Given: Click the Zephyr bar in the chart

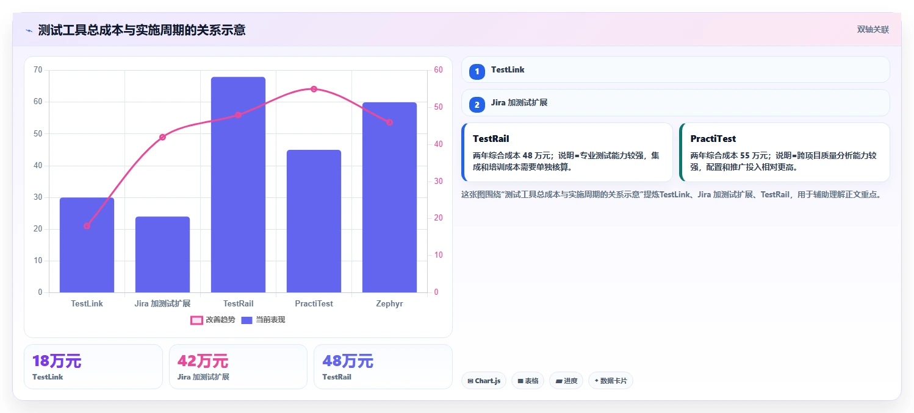Looking at the screenshot, I should 389,197.
